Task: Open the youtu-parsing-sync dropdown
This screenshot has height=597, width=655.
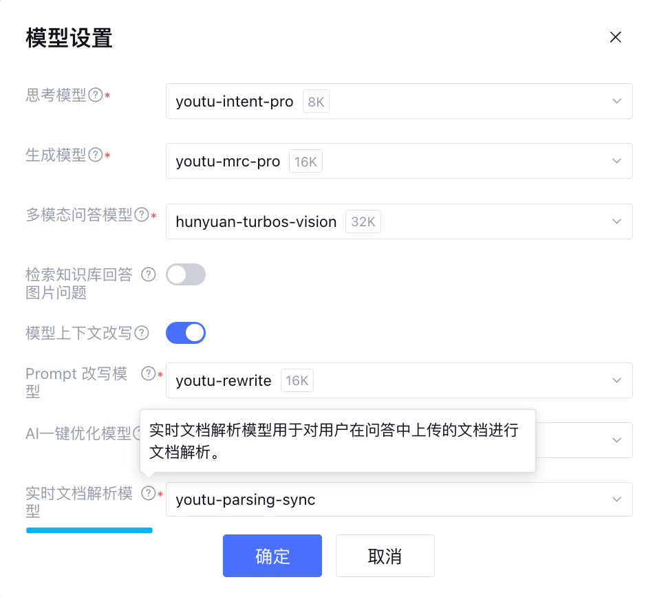Action: [399, 500]
